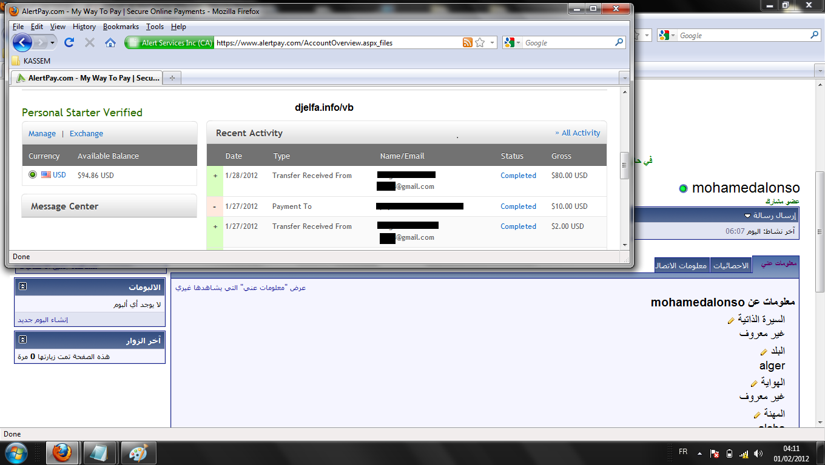The width and height of the screenshot is (825, 465).
Task: Show hidden tray icons arrow
Action: click(x=699, y=453)
